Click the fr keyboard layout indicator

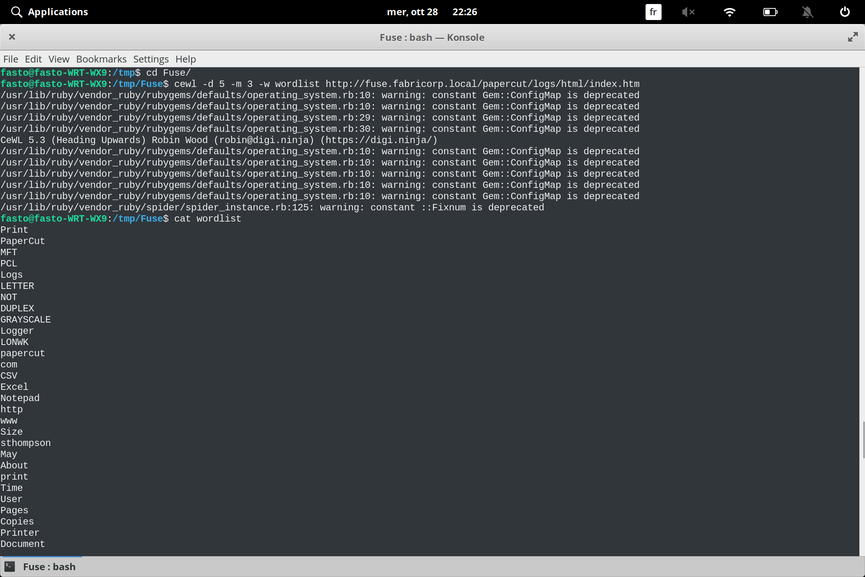coord(653,12)
